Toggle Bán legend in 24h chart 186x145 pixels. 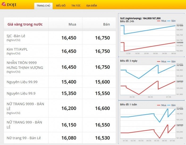[x=171, y=21]
